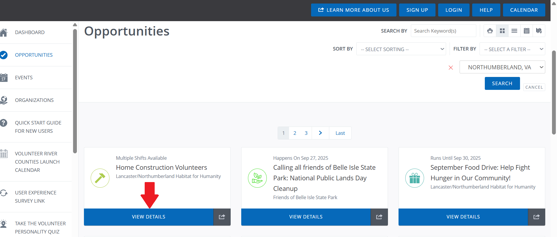Click organization name under September Food Drive

(483, 187)
